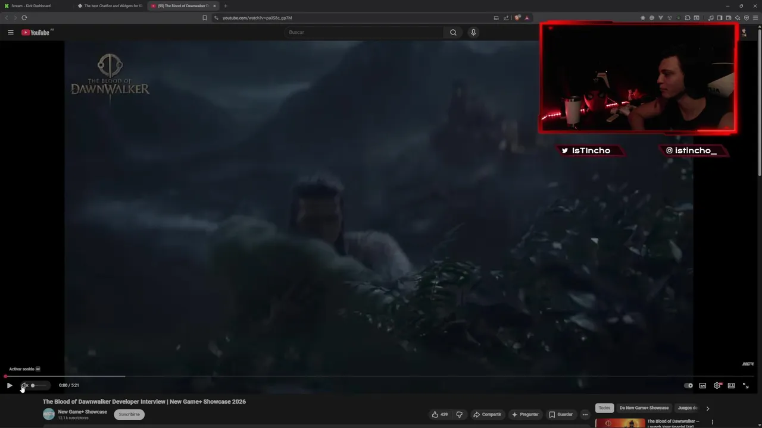Go forward in browser history
This screenshot has height=428, width=762.
tap(15, 18)
